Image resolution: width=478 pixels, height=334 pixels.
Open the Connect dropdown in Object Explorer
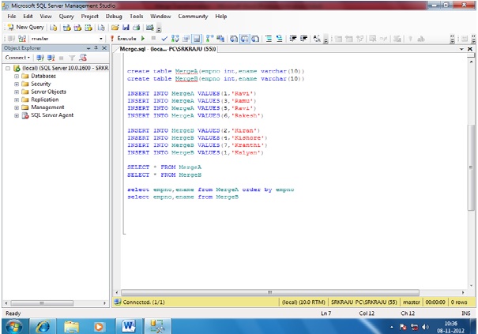point(17,58)
